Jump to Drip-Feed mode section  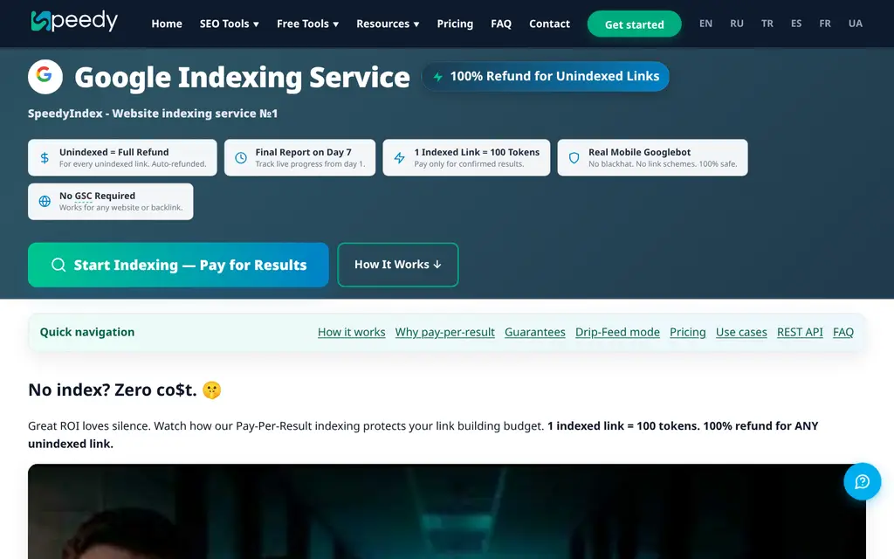(617, 332)
